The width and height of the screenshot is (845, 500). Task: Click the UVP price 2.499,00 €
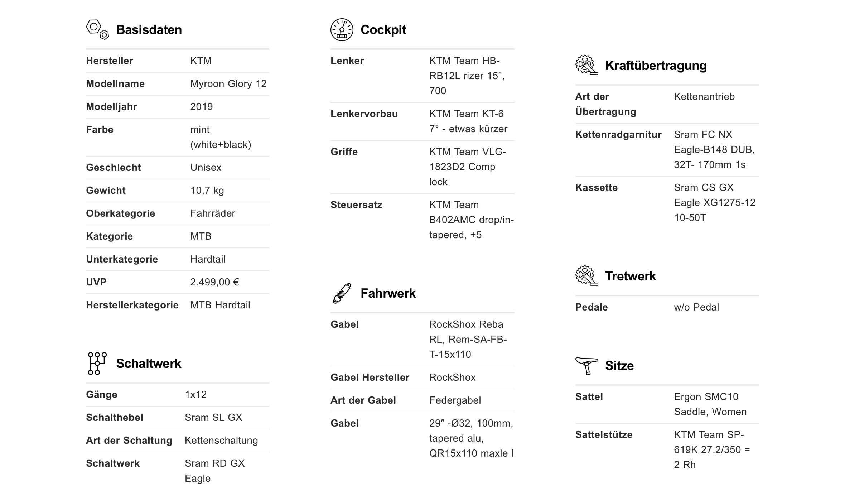point(214,282)
